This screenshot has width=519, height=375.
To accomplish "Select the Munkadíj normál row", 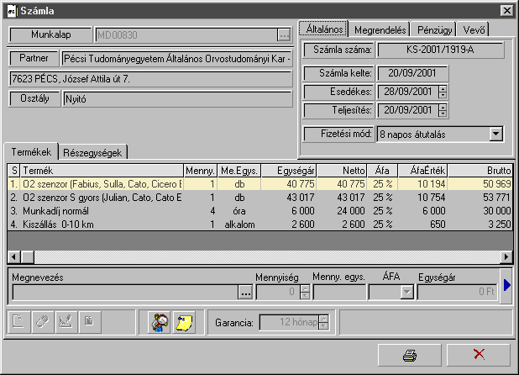I will point(260,211).
